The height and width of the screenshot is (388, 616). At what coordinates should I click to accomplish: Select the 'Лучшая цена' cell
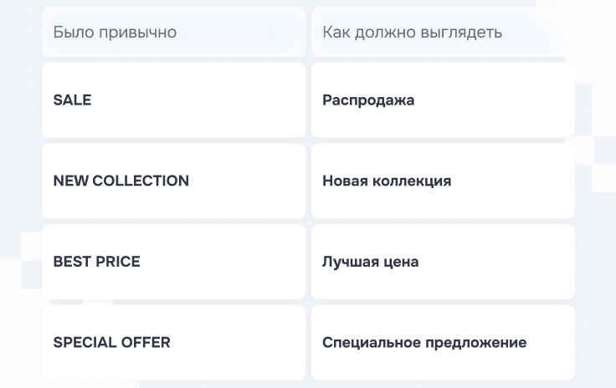tap(443, 262)
